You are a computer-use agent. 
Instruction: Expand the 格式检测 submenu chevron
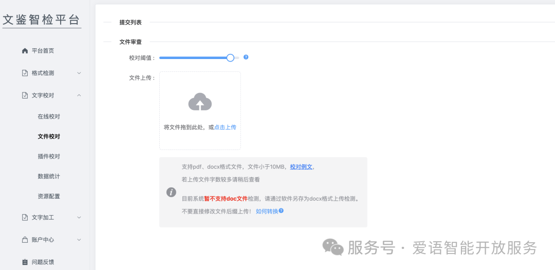click(79, 73)
